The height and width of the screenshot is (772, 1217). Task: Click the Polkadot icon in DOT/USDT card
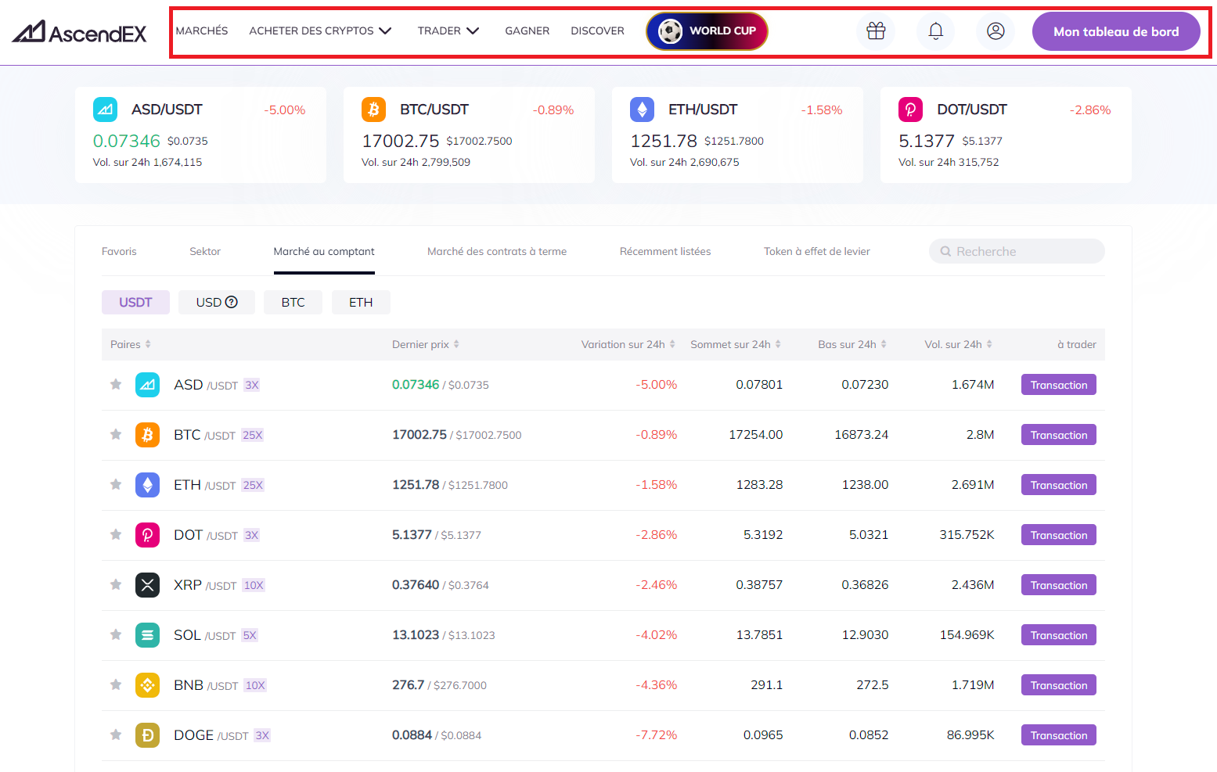(910, 110)
